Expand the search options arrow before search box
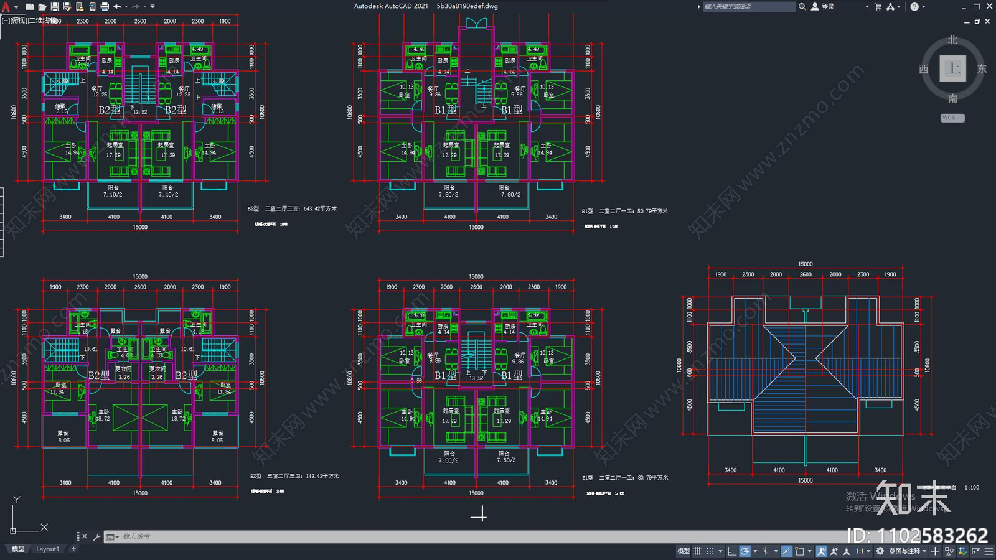 tap(698, 6)
